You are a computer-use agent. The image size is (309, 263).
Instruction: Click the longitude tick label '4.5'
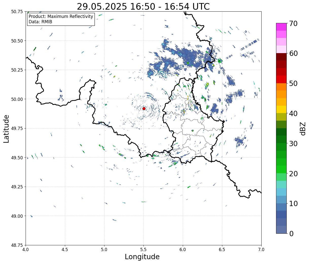tap(65, 250)
